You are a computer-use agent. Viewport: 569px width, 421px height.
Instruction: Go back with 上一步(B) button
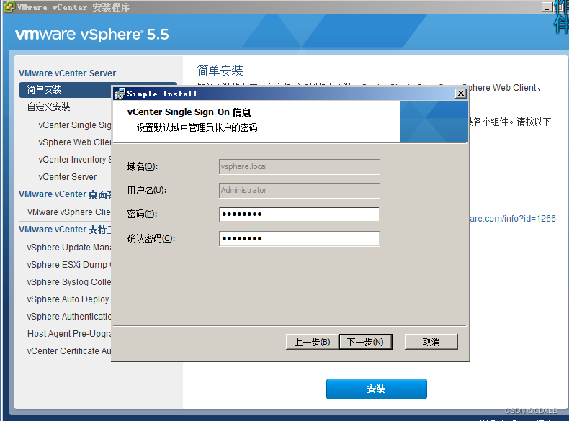click(312, 342)
